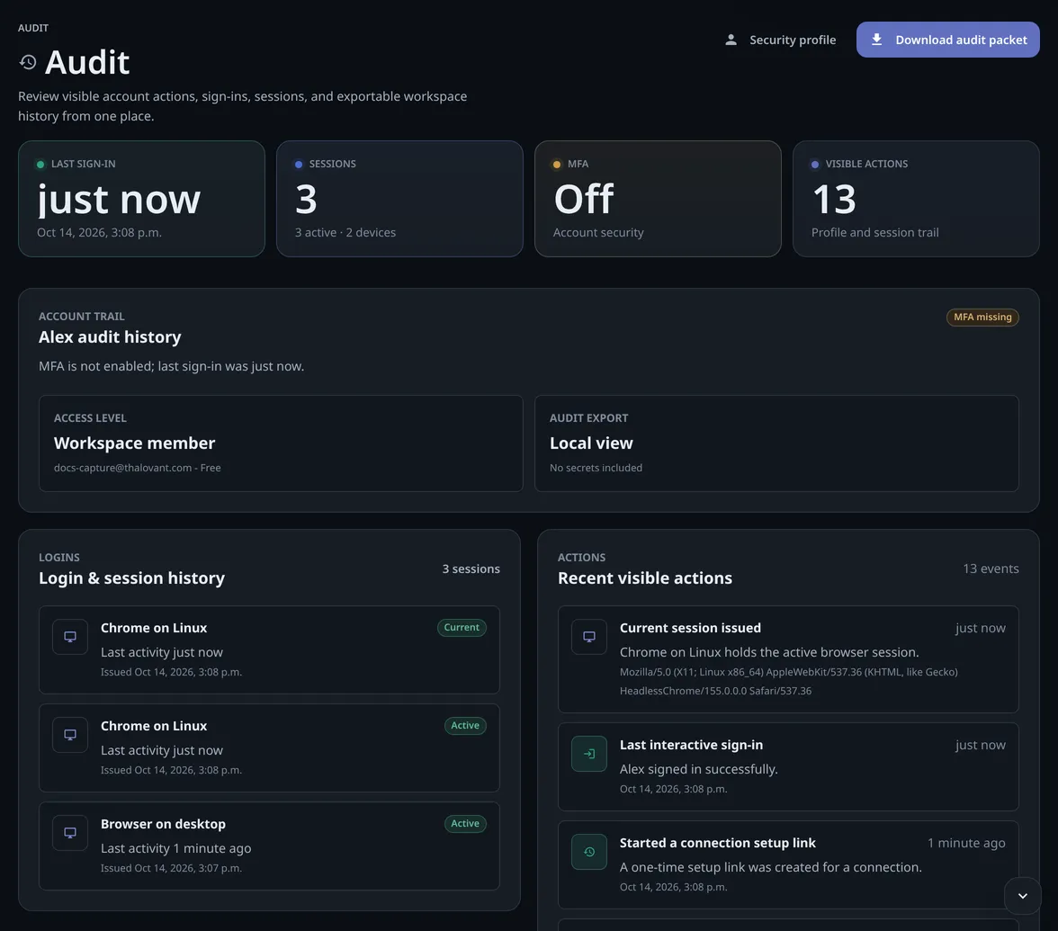This screenshot has width=1058, height=931.
Task: Click the Active badge on Browser on desktop
Action: (465, 824)
